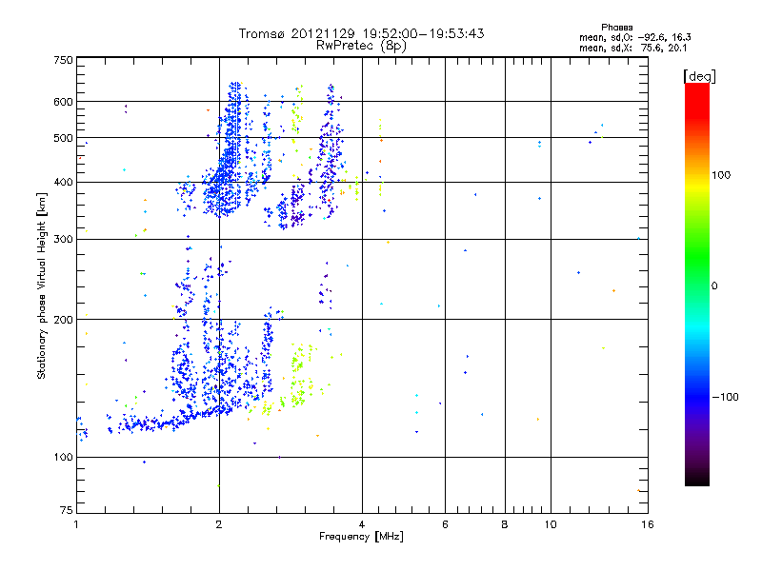
Task: Click the 'Phases' statistics heading
Action: [x=616, y=28]
